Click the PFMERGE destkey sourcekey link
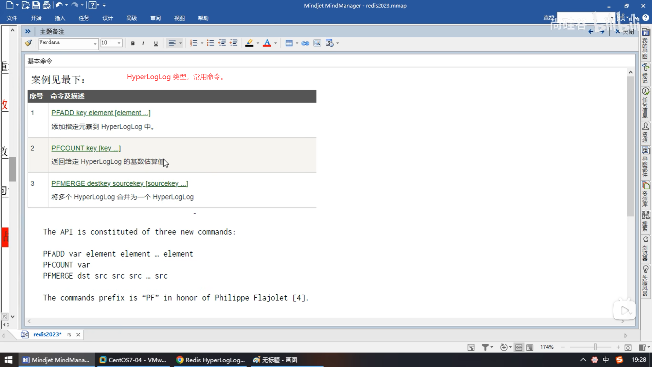The image size is (652, 367). (120, 183)
